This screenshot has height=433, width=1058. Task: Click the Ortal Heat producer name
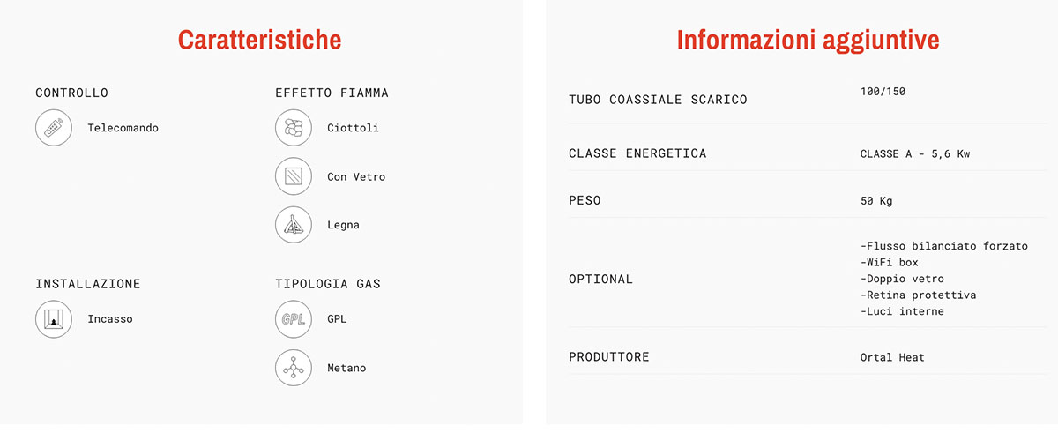point(892,357)
